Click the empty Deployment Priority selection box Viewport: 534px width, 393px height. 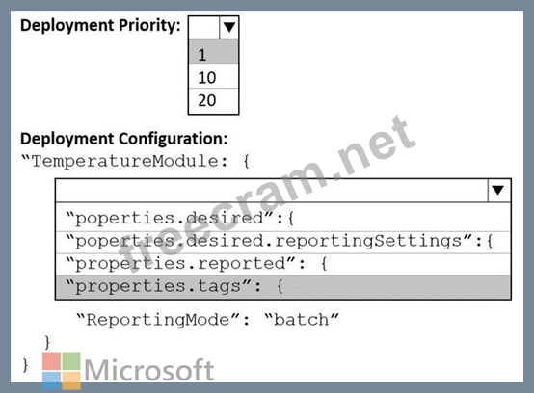point(203,27)
